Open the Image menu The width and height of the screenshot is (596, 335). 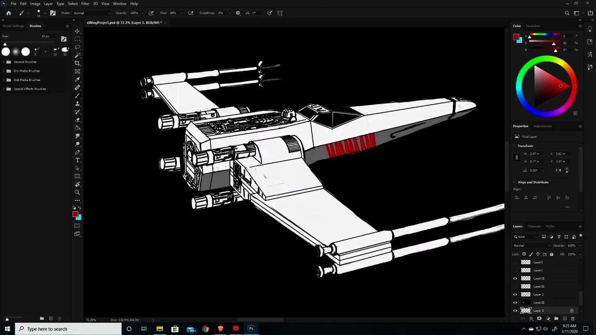point(35,4)
